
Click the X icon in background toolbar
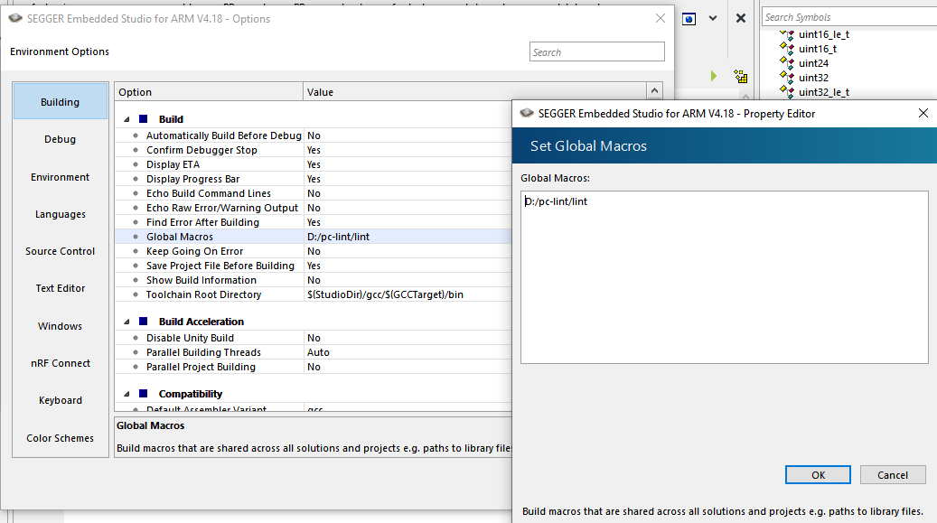coord(741,19)
